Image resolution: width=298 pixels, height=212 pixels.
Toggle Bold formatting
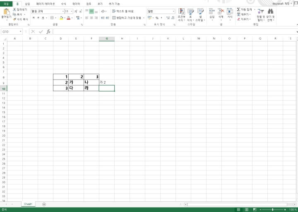pyautogui.click(x=34, y=18)
